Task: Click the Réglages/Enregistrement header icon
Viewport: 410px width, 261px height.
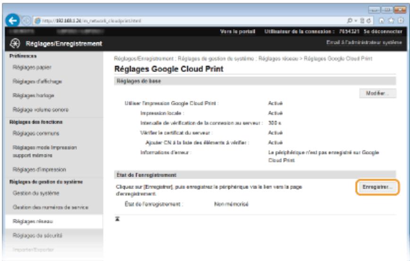Action: 15,43
